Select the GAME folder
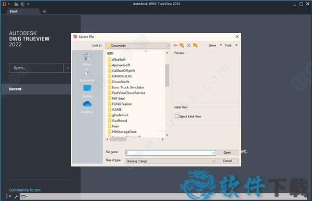312x201 pixels. (x=115, y=110)
